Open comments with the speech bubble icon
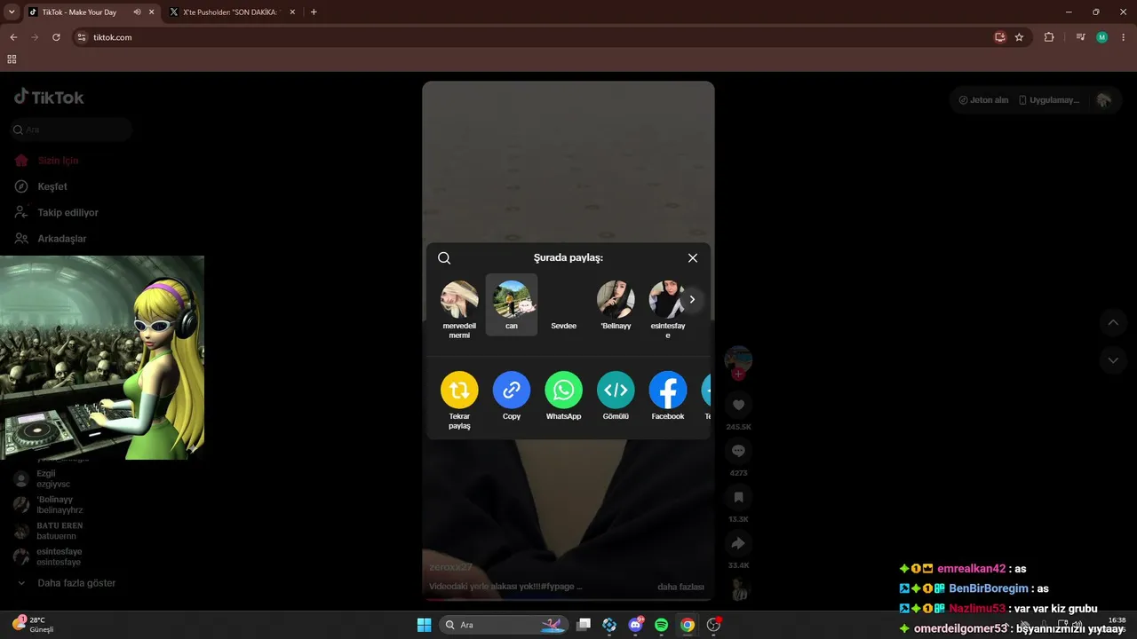Viewport: 1137px width, 639px height. pyautogui.click(x=738, y=452)
